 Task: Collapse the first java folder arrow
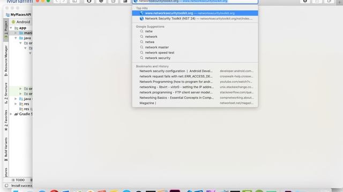pos(16,38)
